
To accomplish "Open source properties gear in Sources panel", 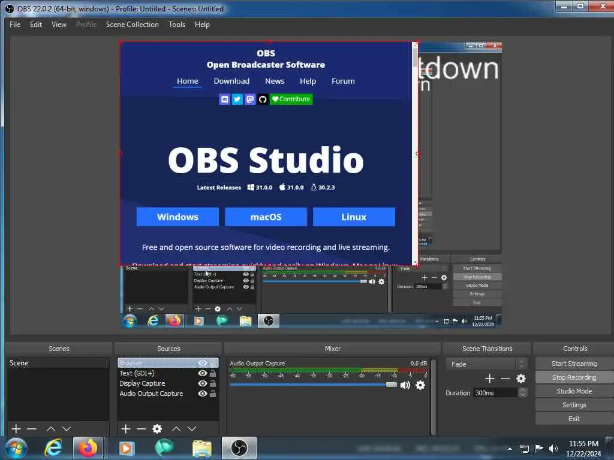I will 157,429.
